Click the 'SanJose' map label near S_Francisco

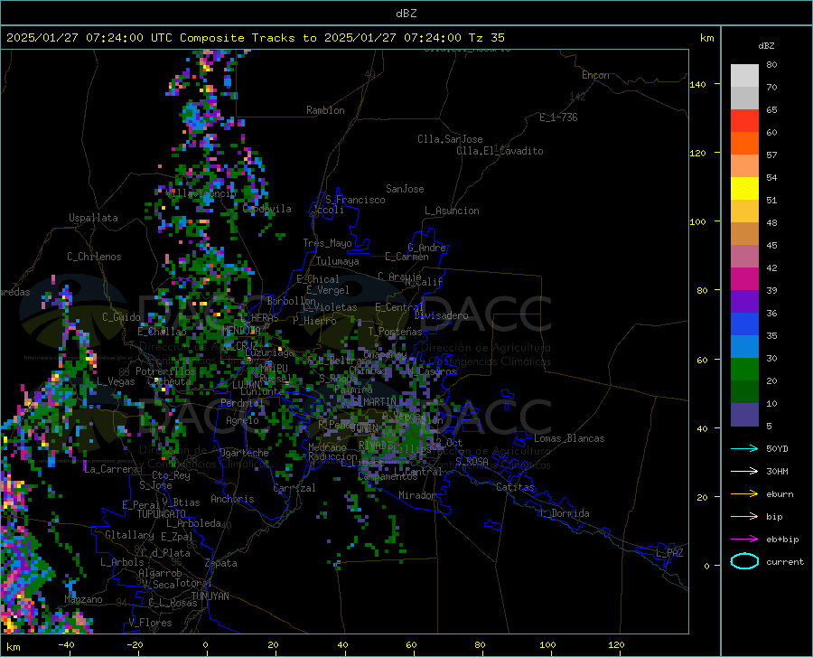click(405, 189)
